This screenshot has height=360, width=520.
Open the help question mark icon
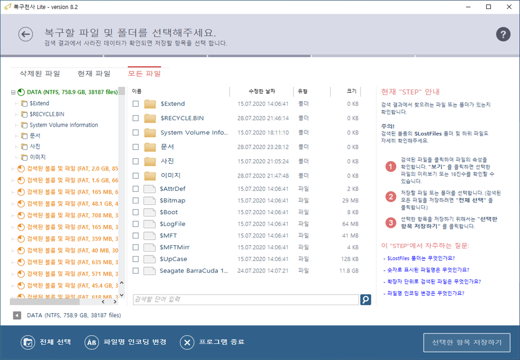pyautogui.click(x=502, y=34)
